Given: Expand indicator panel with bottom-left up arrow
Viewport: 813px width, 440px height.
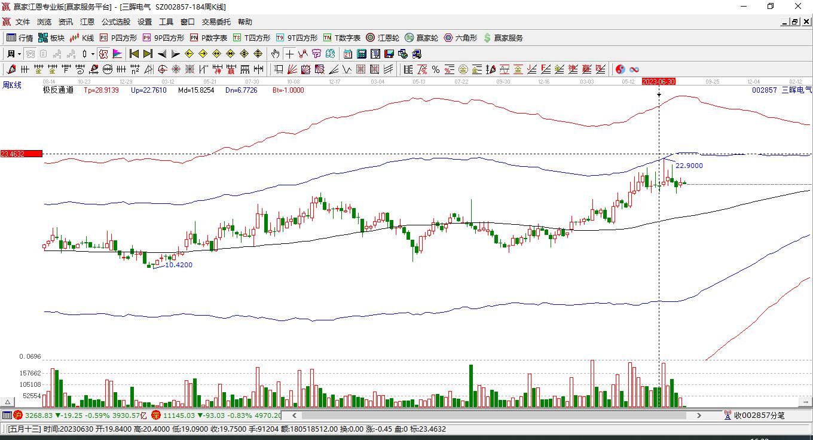Looking at the screenshot, I should click(x=8, y=402).
